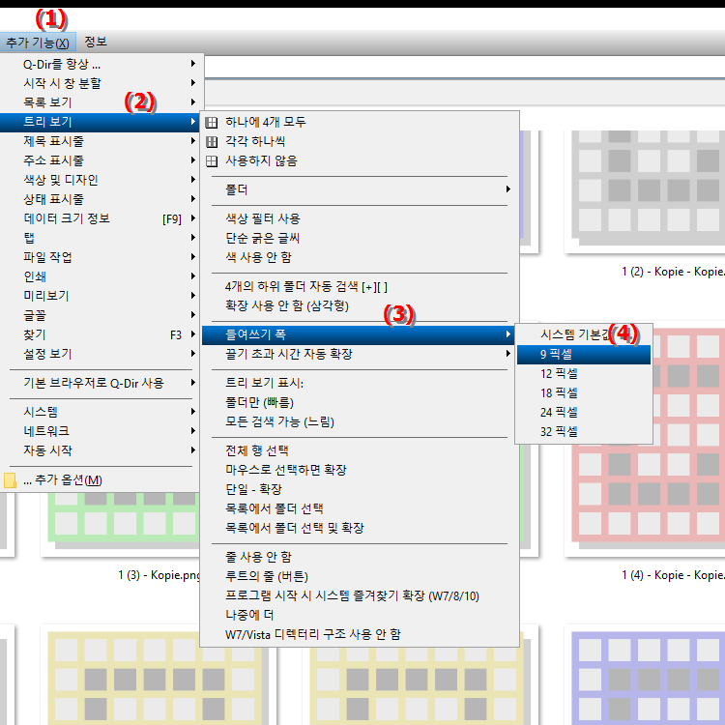
Task: Expand 끌기 초과 시간 자동 확장 submenu
Action: [x=360, y=355]
